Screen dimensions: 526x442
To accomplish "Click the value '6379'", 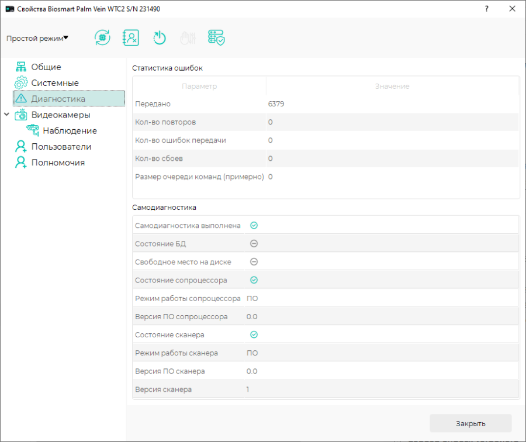I will pos(276,104).
